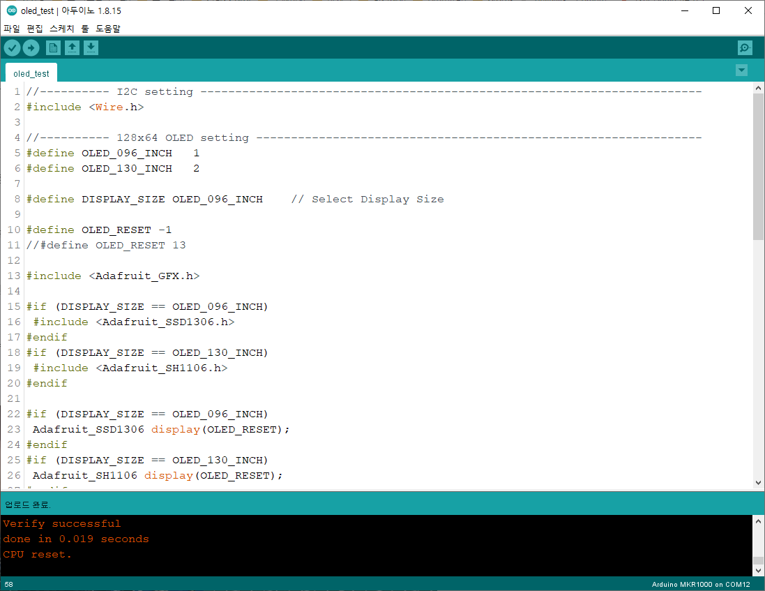The width and height of the screenshot is (765, 591).
Task: Click the '업로드 완료.' status message
Action: point(28,504)
